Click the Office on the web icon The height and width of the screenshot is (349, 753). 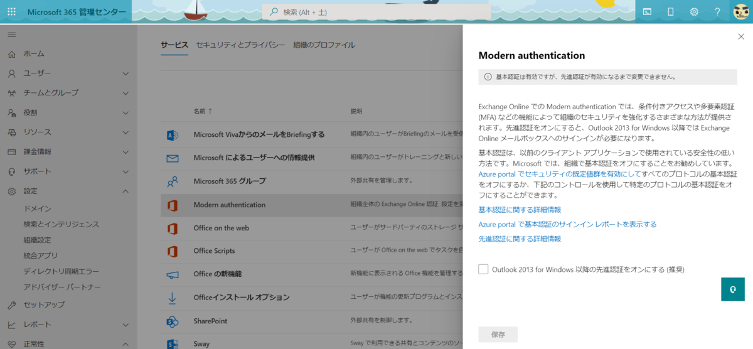(x=173, y=228)
